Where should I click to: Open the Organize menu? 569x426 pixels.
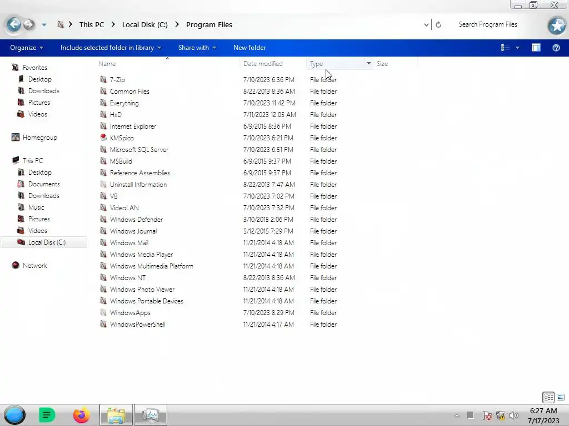tap(27, 48)
